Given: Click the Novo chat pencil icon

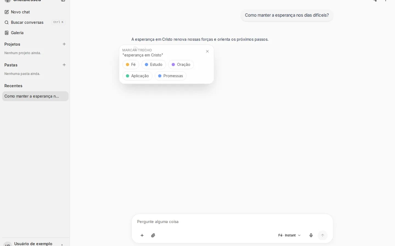Looking at the screenshot, I should point(7,12).
